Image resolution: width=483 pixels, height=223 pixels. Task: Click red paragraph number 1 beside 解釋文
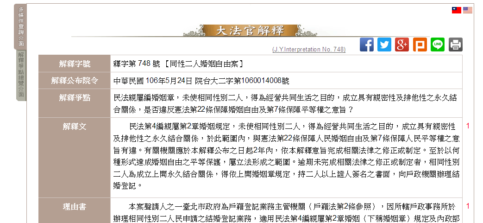point(468,126)
